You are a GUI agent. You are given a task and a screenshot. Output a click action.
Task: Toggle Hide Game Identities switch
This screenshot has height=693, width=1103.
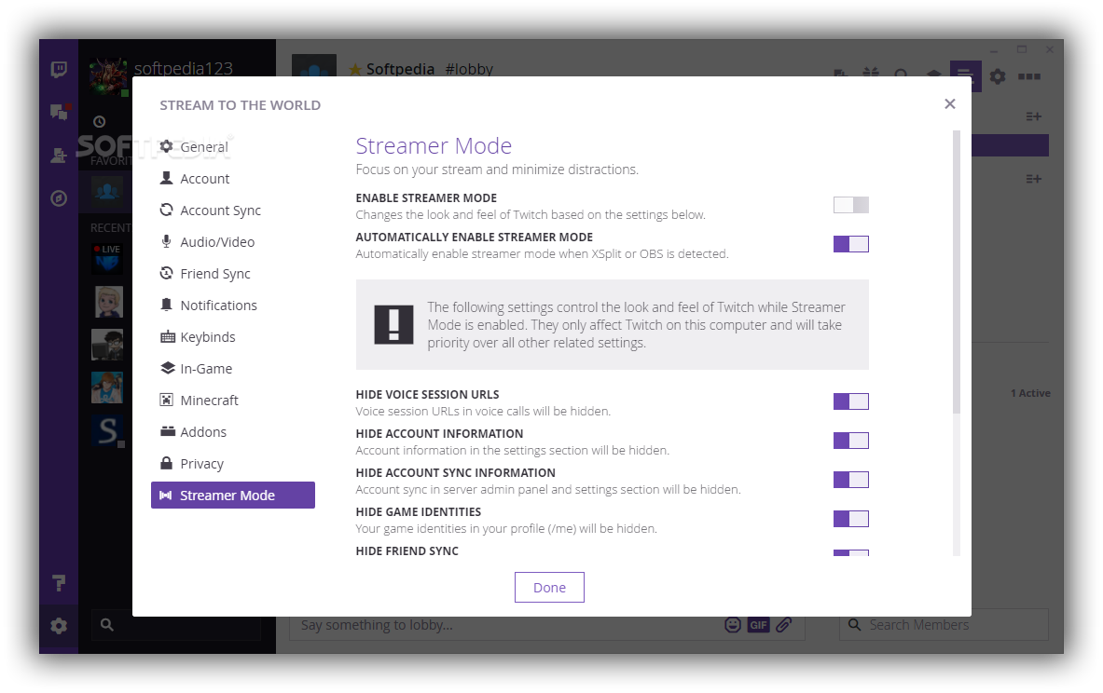pos(851,520)
